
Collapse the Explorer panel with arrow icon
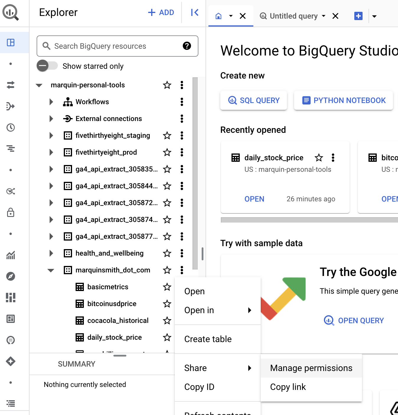pos(194,12)
